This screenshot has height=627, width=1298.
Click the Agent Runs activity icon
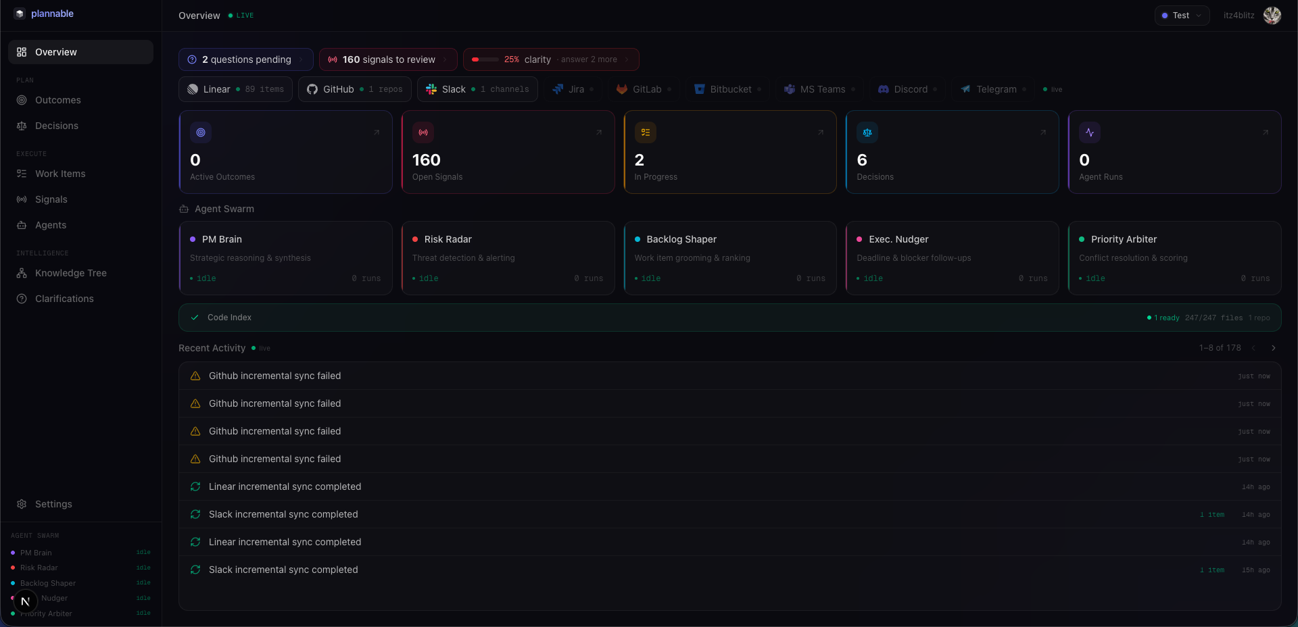[x=1090, y=132]
